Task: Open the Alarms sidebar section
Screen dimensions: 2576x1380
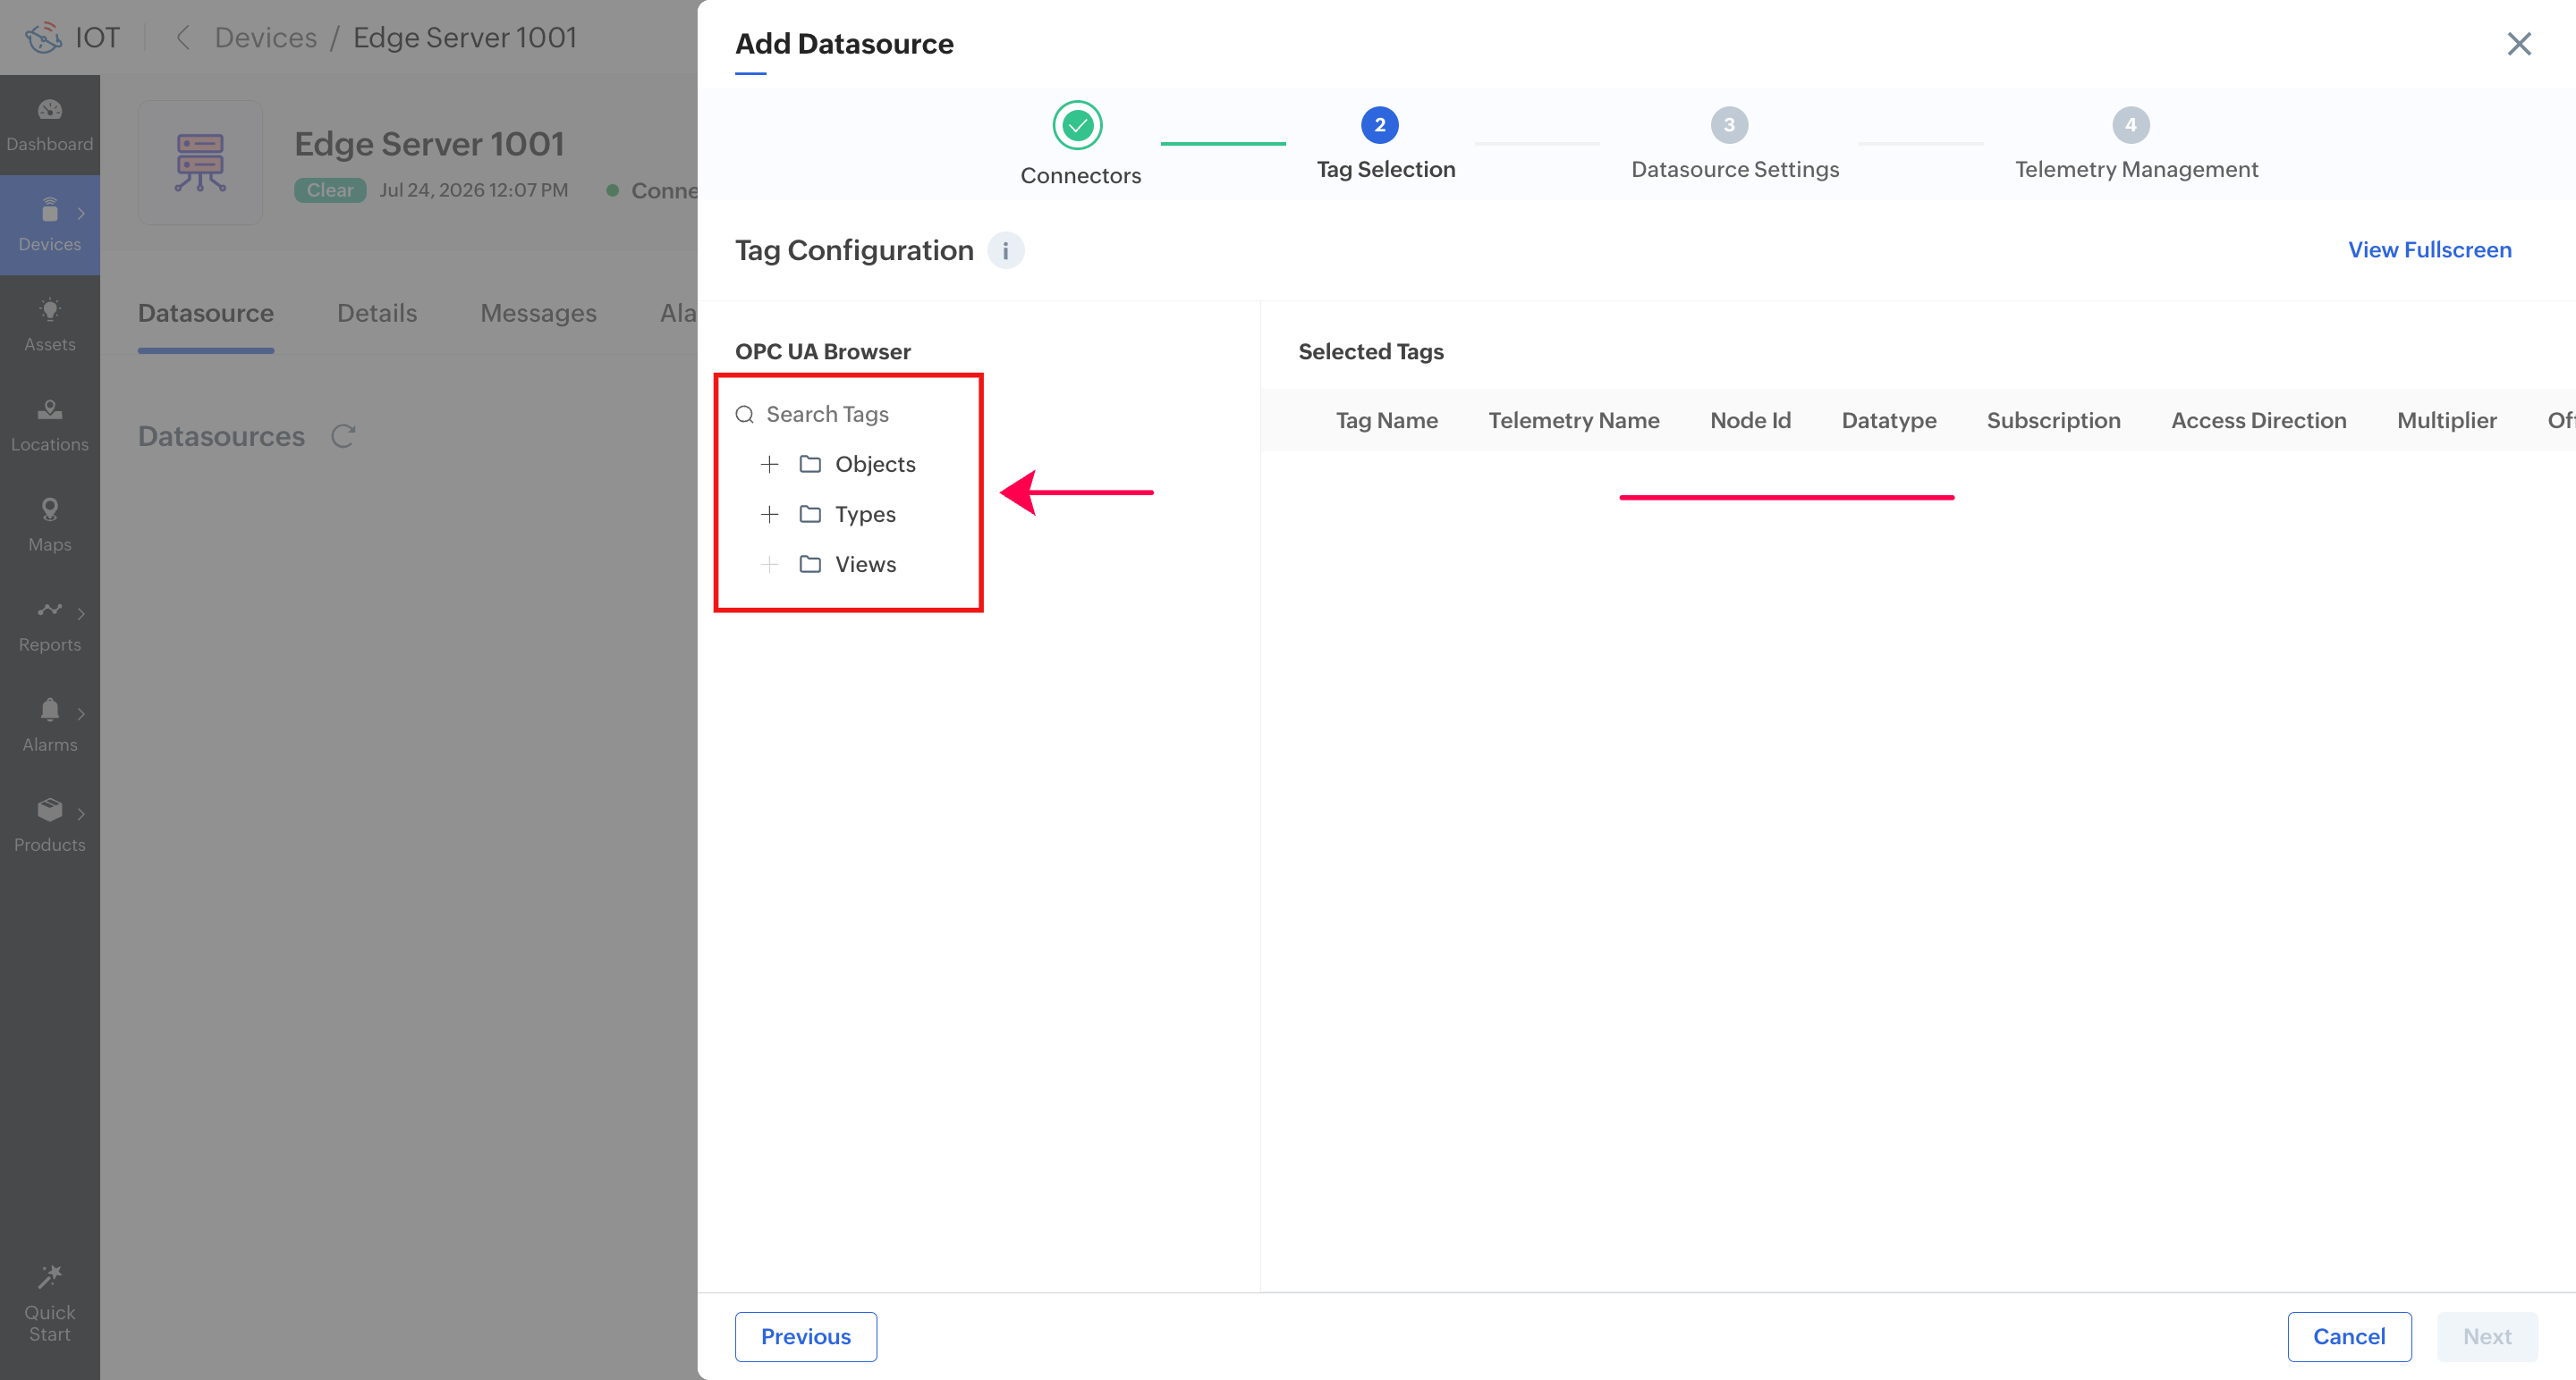Action: (x=50, y=725)
